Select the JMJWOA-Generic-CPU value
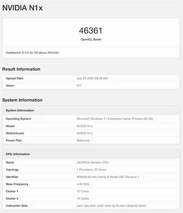The height and width of the screenshot is (213, 183). (x=93, y=163)
